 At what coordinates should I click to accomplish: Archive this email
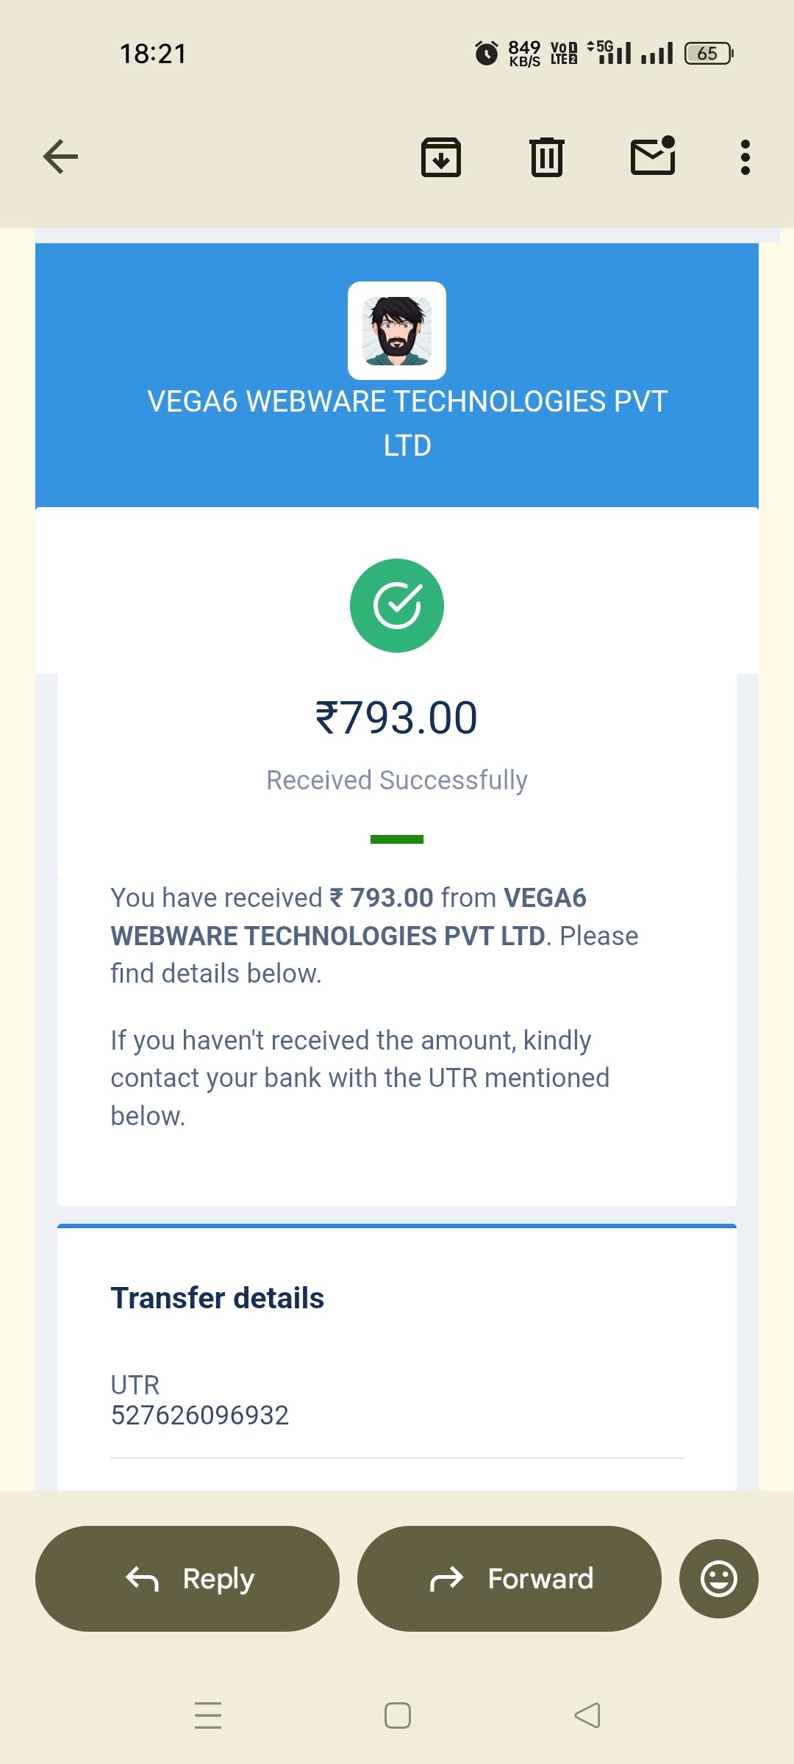point(441,157)
